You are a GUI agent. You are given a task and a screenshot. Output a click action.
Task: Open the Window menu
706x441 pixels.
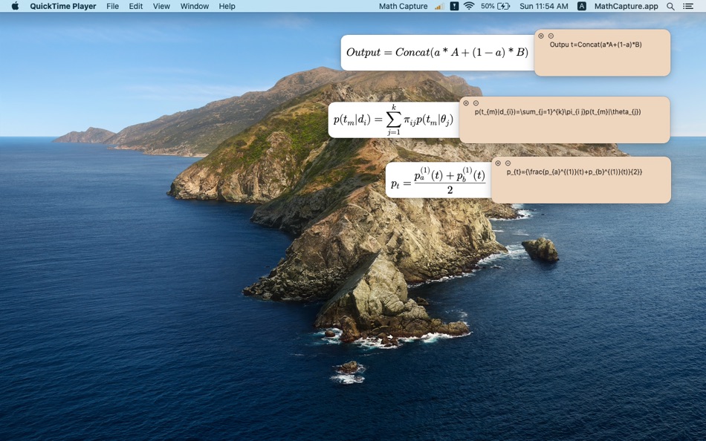(194, 6)
